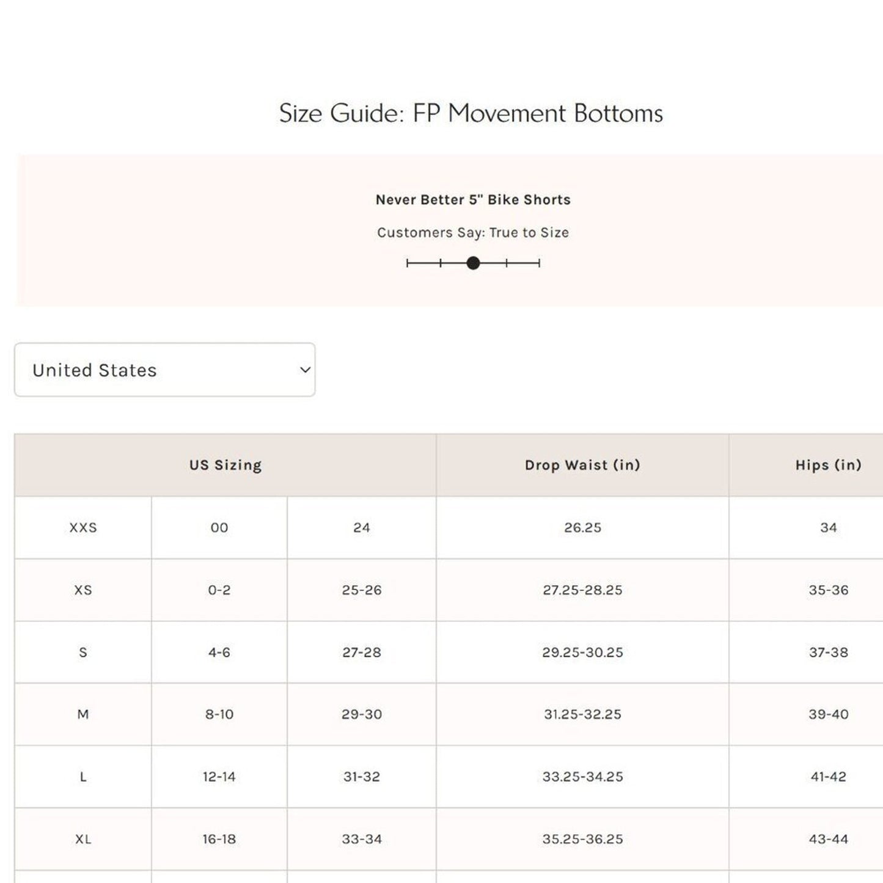Screen dimensions: 883x883
Task: Select the XS size row
Action: pos(84,590)
